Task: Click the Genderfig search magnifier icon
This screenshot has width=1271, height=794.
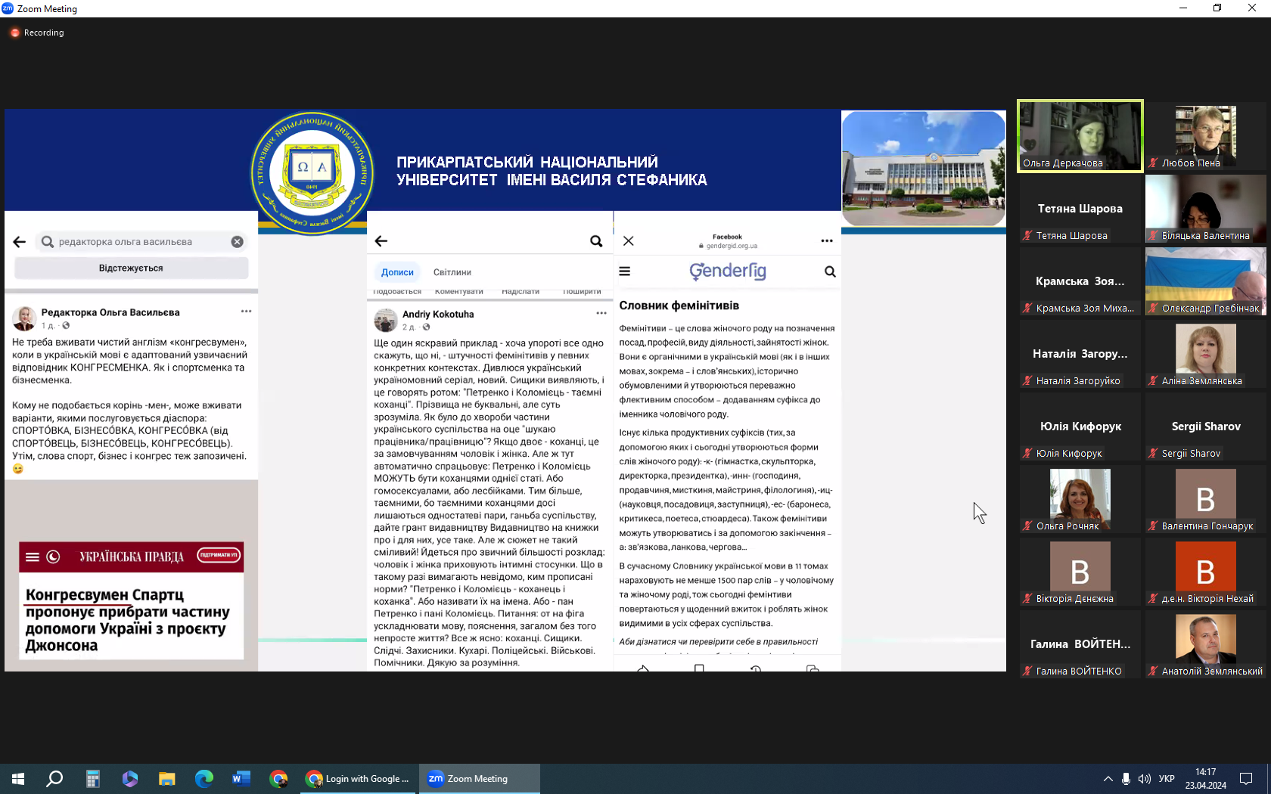Action: [830, 271]
